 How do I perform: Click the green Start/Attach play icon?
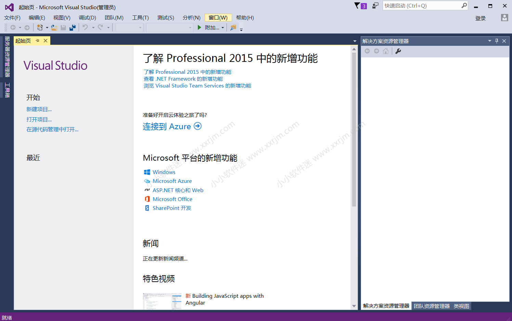(x=200, y=27)
